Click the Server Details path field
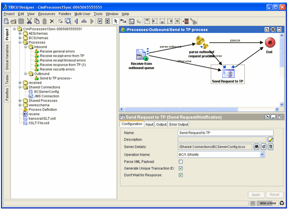The height and width of the screenshot is (210, 289). coord(215,147)
